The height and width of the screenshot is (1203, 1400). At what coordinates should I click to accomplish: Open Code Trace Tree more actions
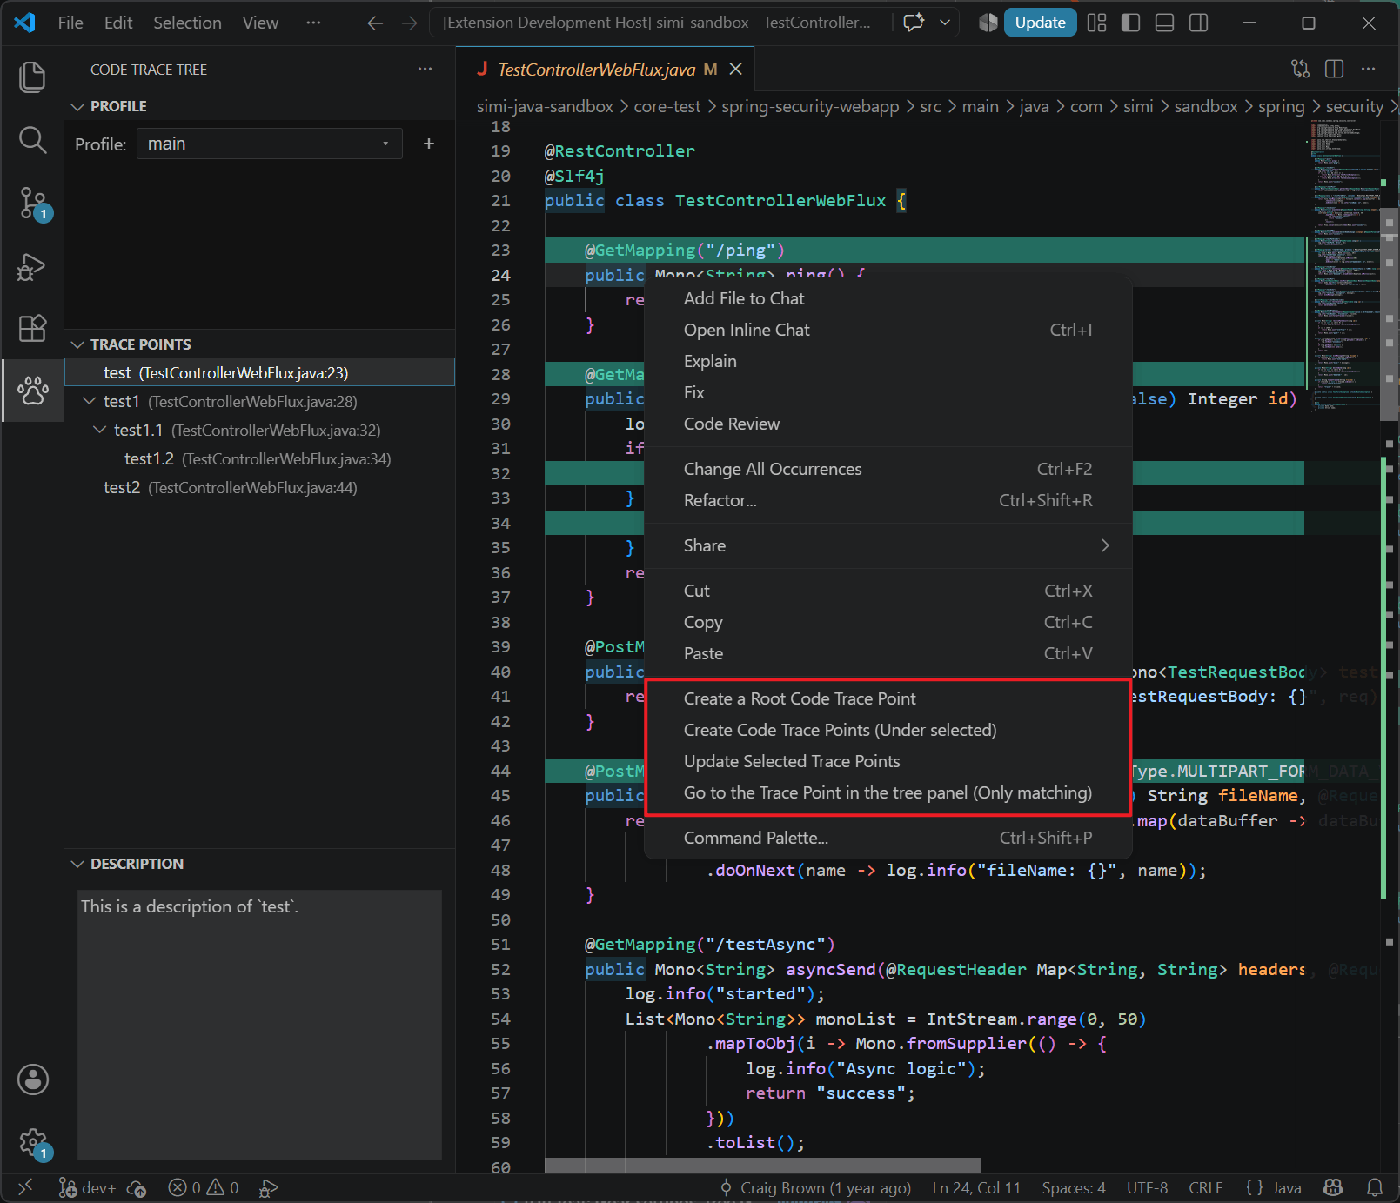425,70
